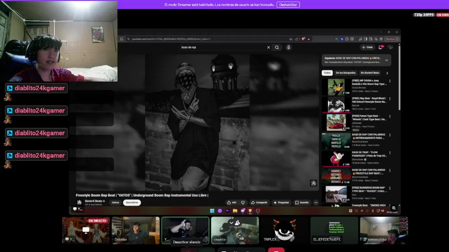Open options for BASE DE RAP FREESTYLE RAP BEAT
Image resolution: width=449 pixels, height=252 pixels.
click(390, 170)
